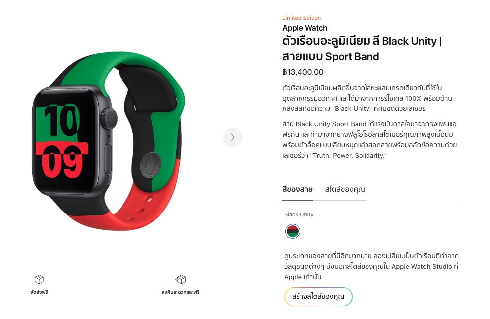The height and width of the screenshot is (319, 490).
Task: Click the free delivery box icon
Action: (39, 279)
